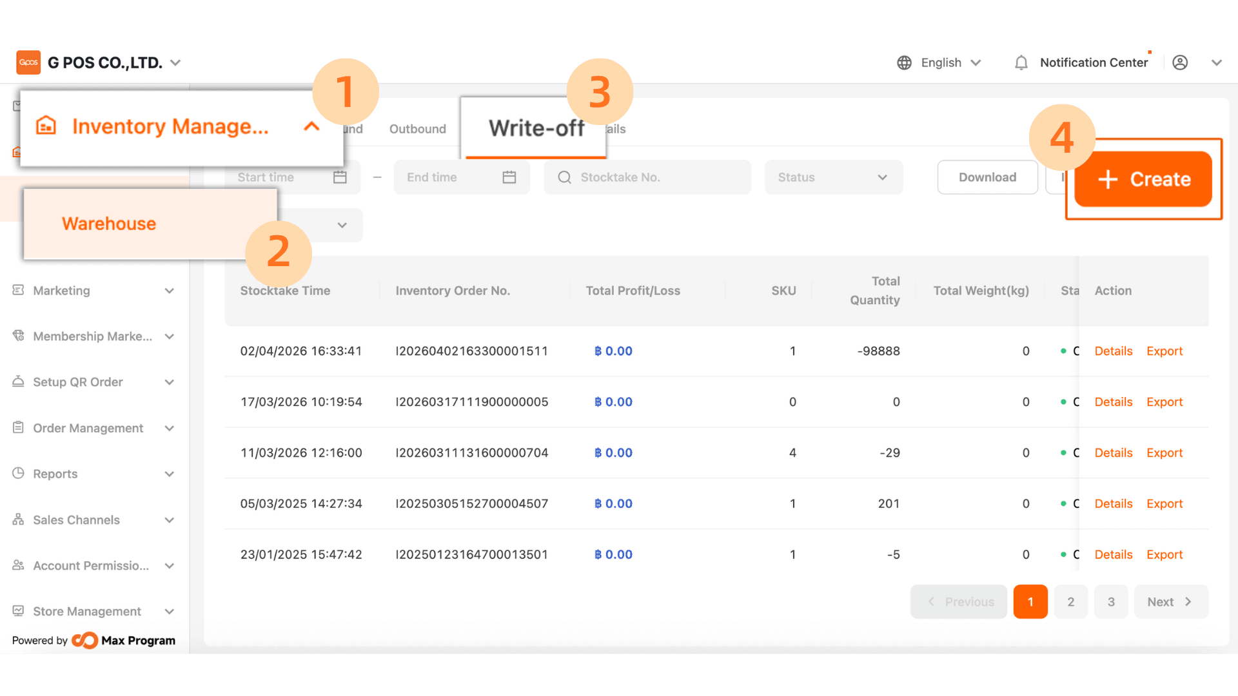Viewport: 1238px width, 696px height.
Task: Click the Start time calendar icon
Action: [x=340, y=177]
